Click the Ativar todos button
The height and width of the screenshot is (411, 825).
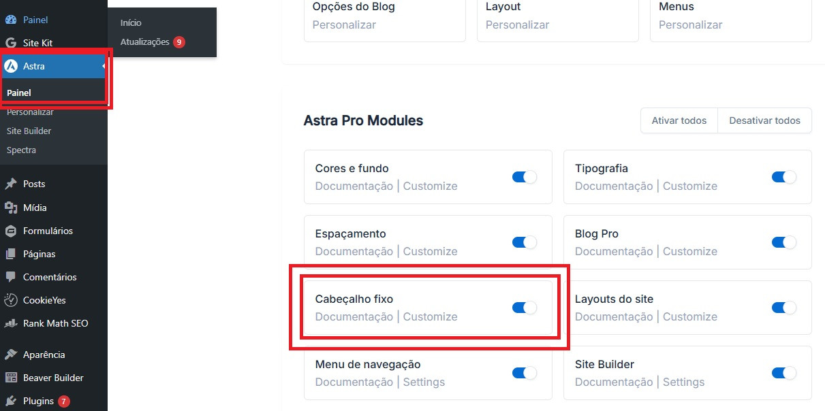pos(679,120)
